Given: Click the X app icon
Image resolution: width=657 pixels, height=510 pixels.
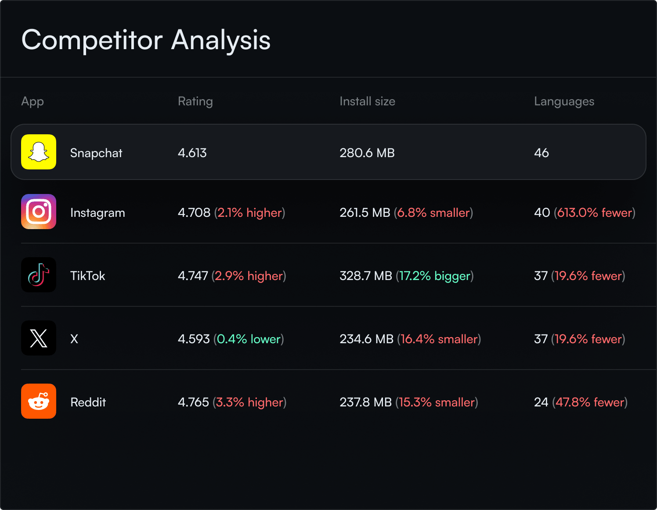Looking at the screenshot, I should [x=39, y=338].
